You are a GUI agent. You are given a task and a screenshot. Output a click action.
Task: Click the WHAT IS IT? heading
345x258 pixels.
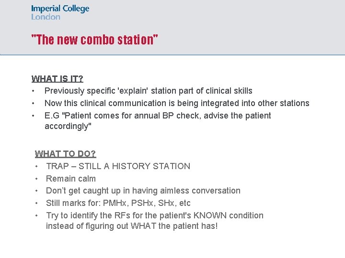57,78
